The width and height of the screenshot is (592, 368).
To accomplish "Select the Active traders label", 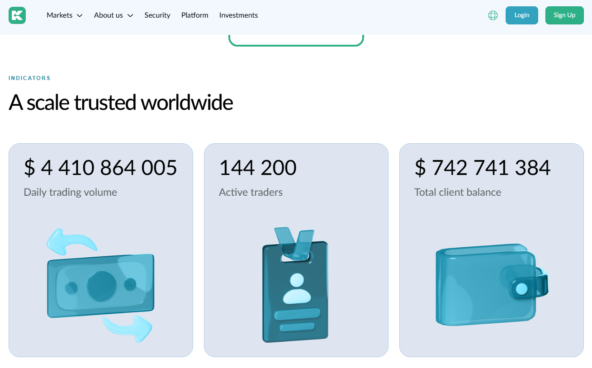I will click(251, 192).
